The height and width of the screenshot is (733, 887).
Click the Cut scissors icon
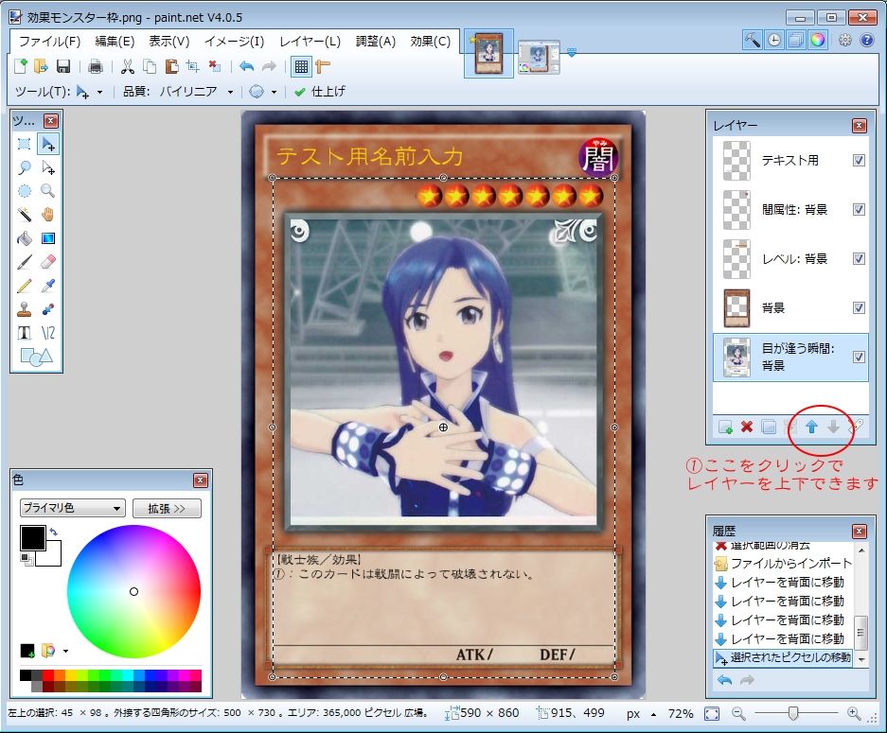click(x=128, y=67)
